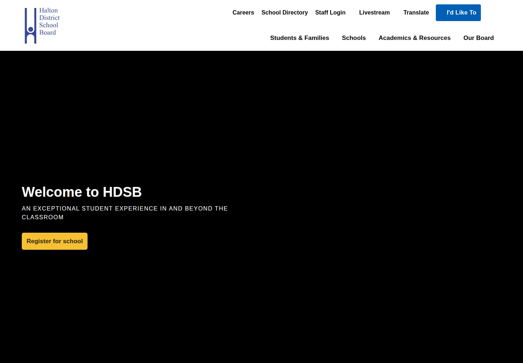
Task: Click the Register for school button
Action: pyautogui.click(x=54, y=241)
